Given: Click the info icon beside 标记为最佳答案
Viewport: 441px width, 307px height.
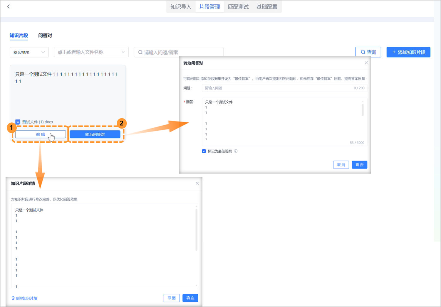Looking at the screenshot, I should (236, 151).
